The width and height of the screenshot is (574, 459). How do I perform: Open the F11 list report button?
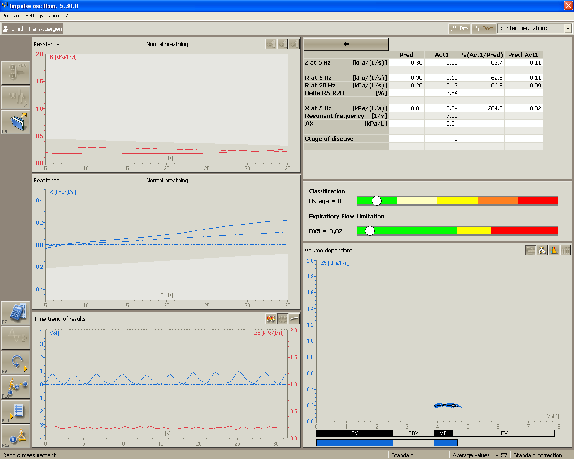16,412
